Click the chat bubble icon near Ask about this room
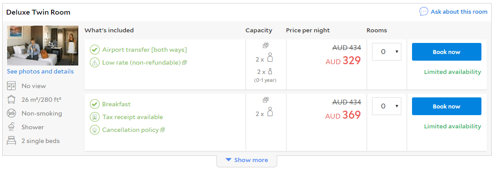This screenshot has height=170, width=497. (x=424, y=12)
